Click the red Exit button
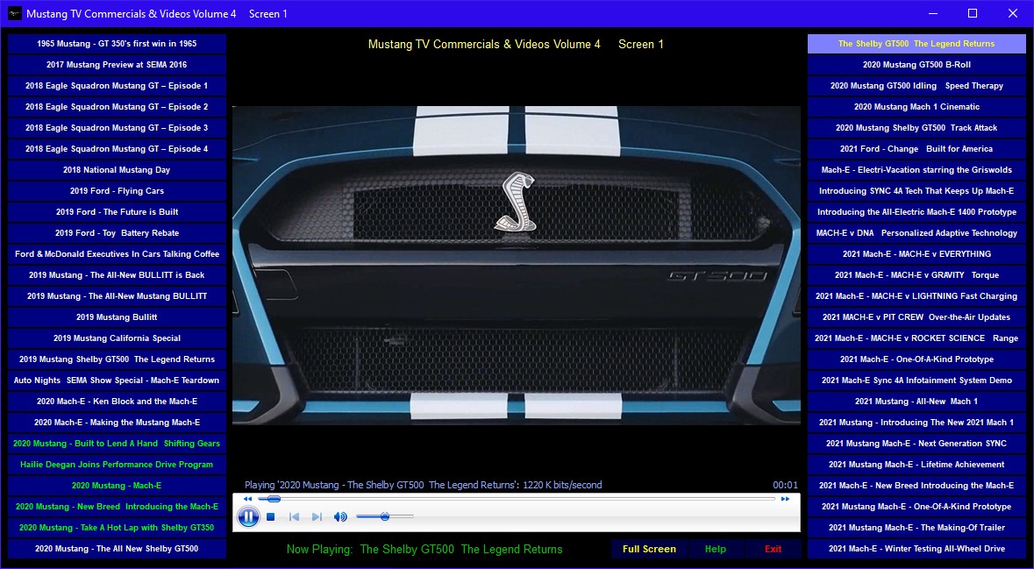1034x569 pixels. 773,549
